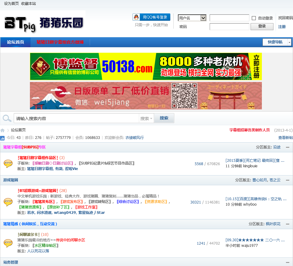Open the 猪猪日剧字幕组作品区 forum bubble icon
This screenshot has height=266, width=293.
8,163
